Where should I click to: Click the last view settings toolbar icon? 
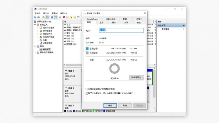coord(78,17)
